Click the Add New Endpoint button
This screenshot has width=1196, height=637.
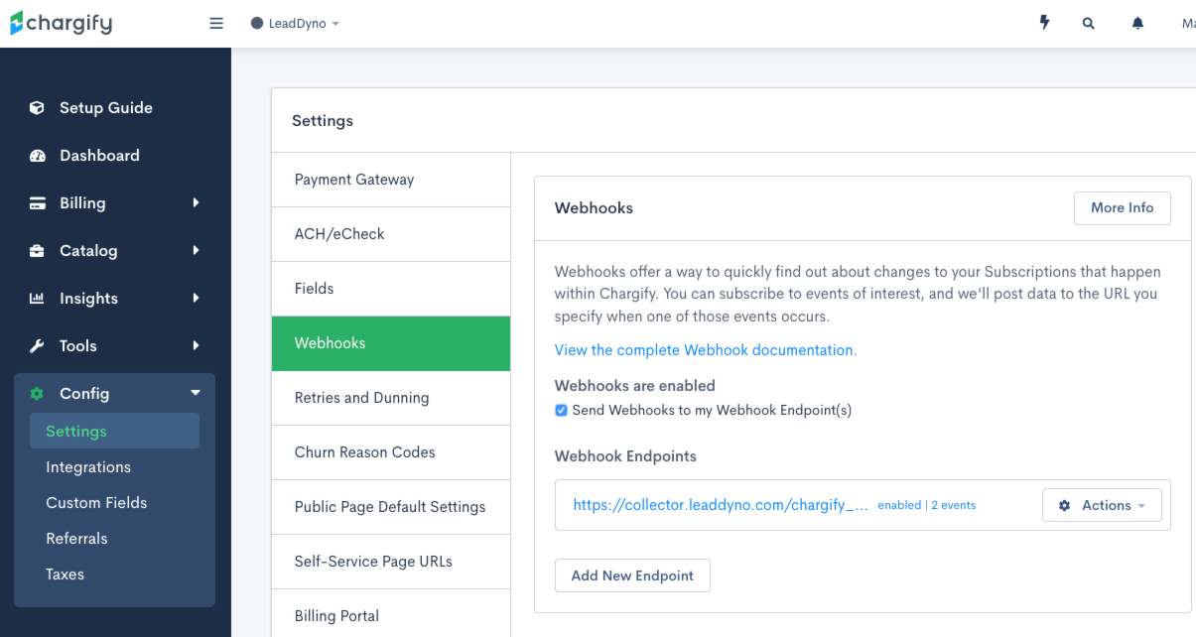632,575
